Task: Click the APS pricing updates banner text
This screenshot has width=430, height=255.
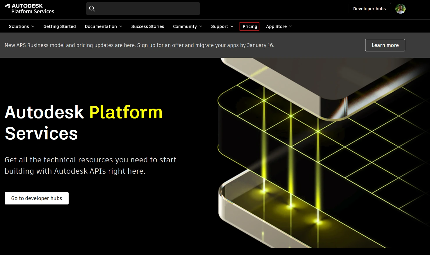Action: coord(139,45)
